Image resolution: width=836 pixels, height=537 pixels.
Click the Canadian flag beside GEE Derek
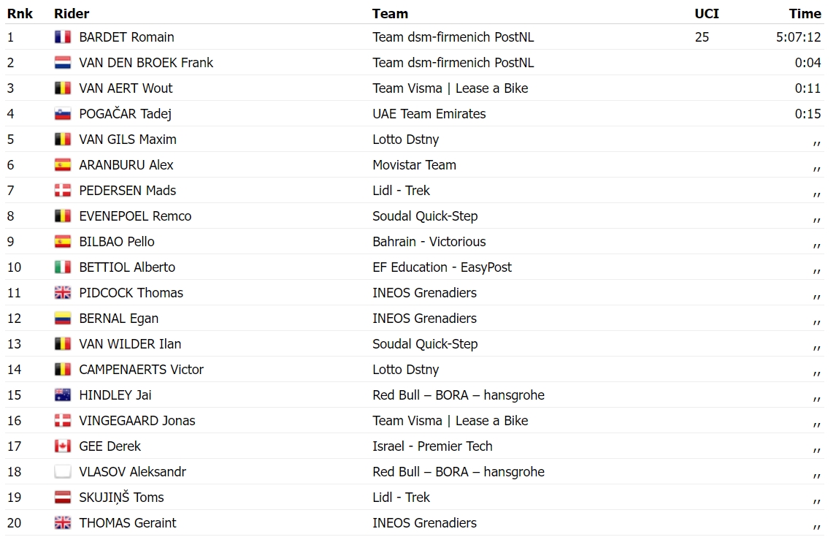point(62,446)
